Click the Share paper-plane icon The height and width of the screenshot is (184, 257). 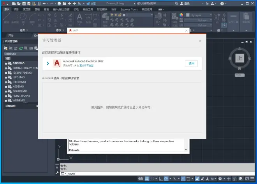(x=88, y=4)
